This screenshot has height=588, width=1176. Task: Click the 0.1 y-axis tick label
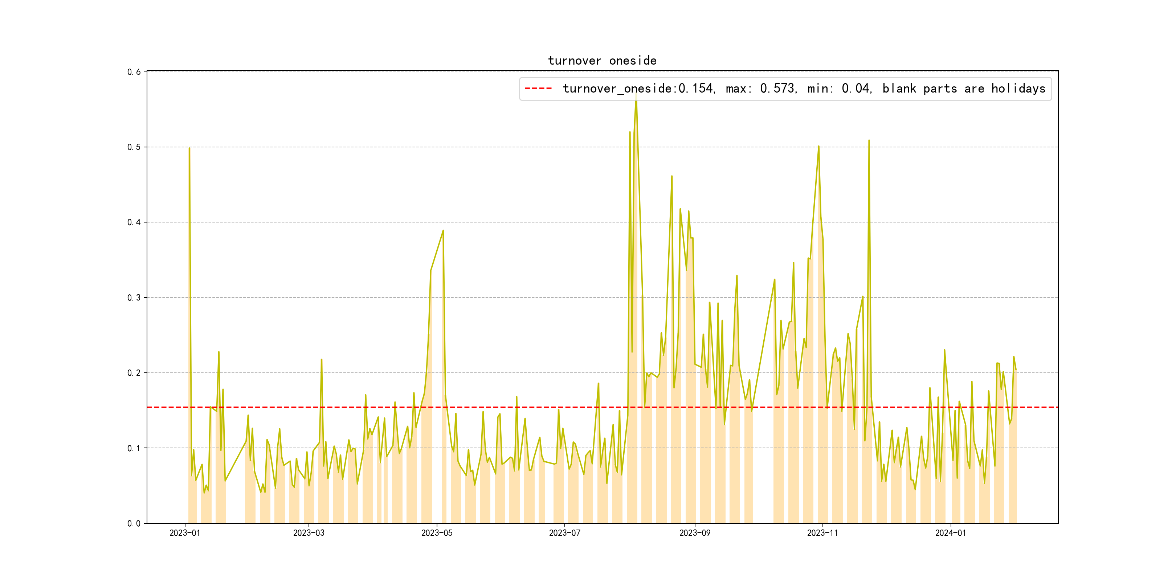coord(134,448)
